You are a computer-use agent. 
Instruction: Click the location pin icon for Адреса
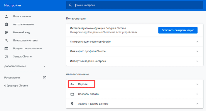click(72, 104)
